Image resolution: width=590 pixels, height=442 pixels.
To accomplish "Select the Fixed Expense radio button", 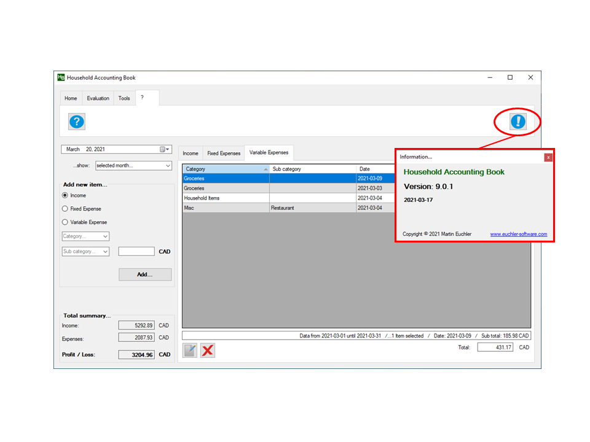I will tap(65, 209).
